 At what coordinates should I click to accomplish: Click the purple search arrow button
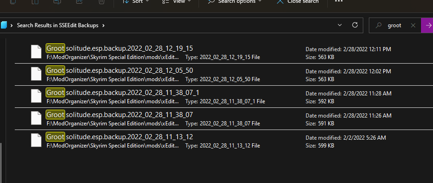pyautogui.click(x=428, y=25)
